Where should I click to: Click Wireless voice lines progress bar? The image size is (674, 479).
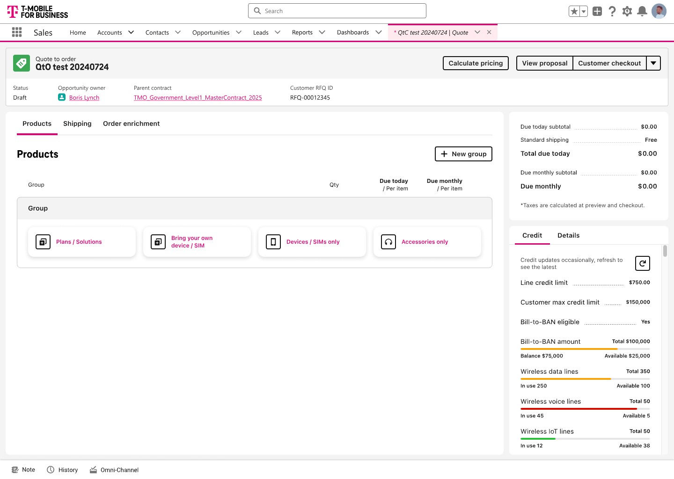585,409
